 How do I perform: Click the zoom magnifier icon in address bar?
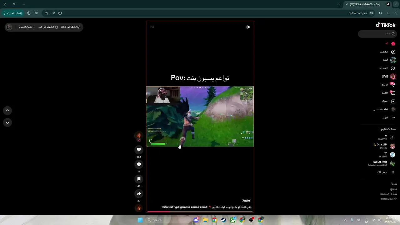53,13
